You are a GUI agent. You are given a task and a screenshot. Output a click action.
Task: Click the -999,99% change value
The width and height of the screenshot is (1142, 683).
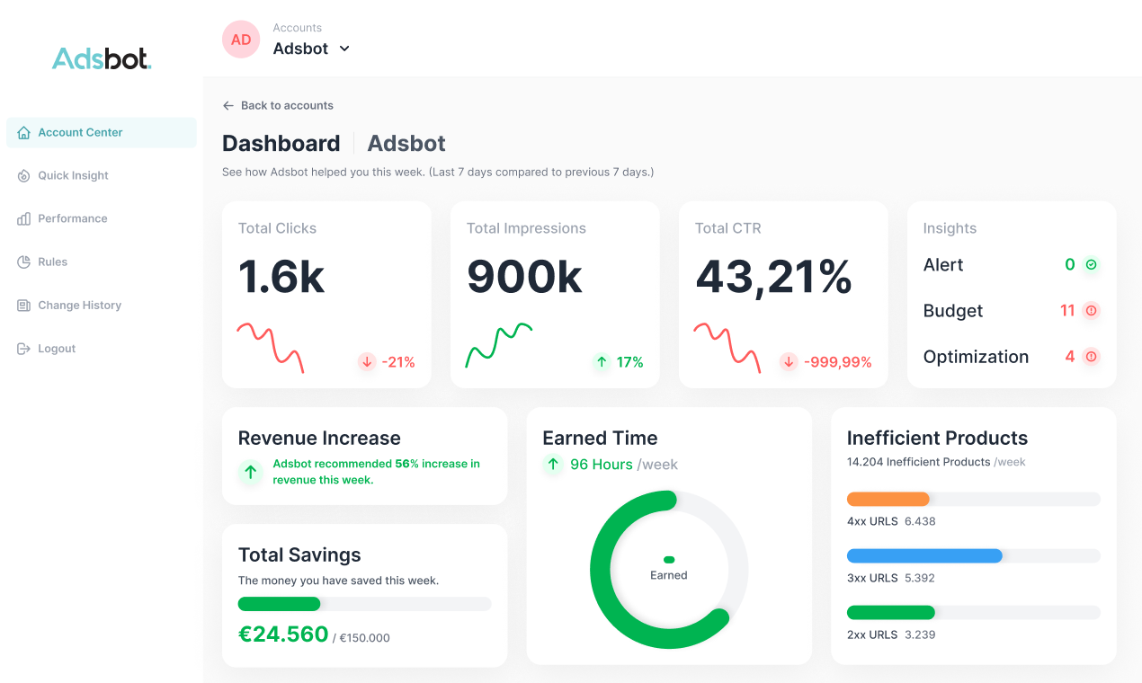[838, 362]
